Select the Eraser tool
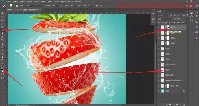 coord(3,37)
